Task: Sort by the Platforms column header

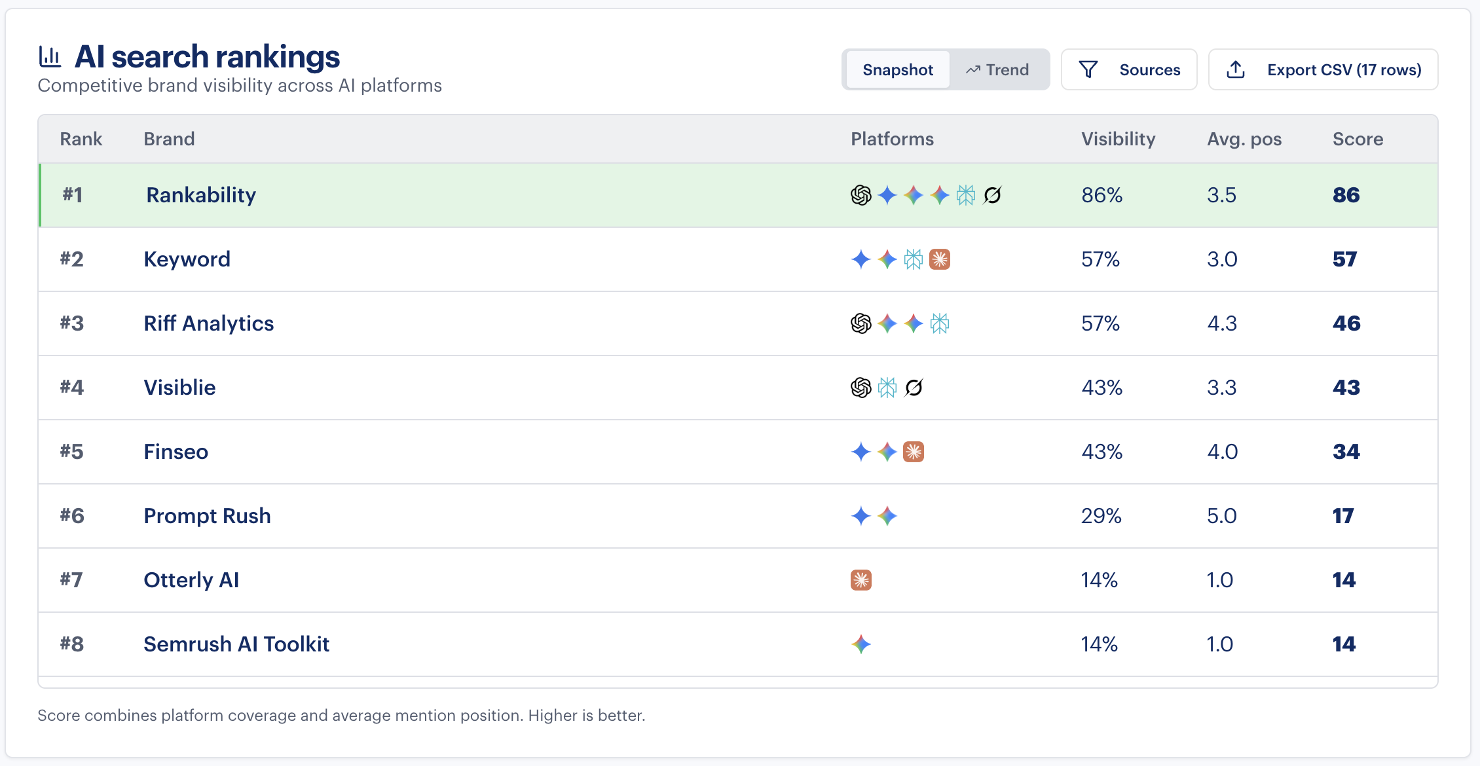Action: [x=892, y=139]
